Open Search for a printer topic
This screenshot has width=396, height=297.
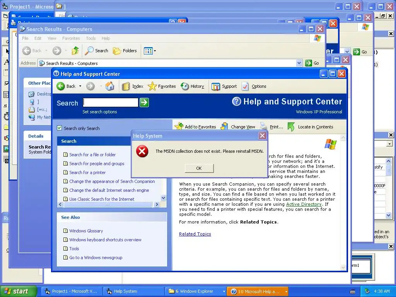pos(87,172)
